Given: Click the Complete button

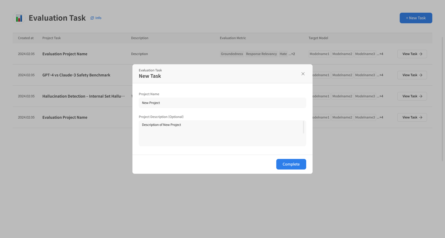Looking at the screenshot, I should (x=291, y=164).
